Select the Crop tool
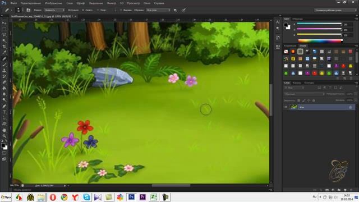 click(4, 47)
